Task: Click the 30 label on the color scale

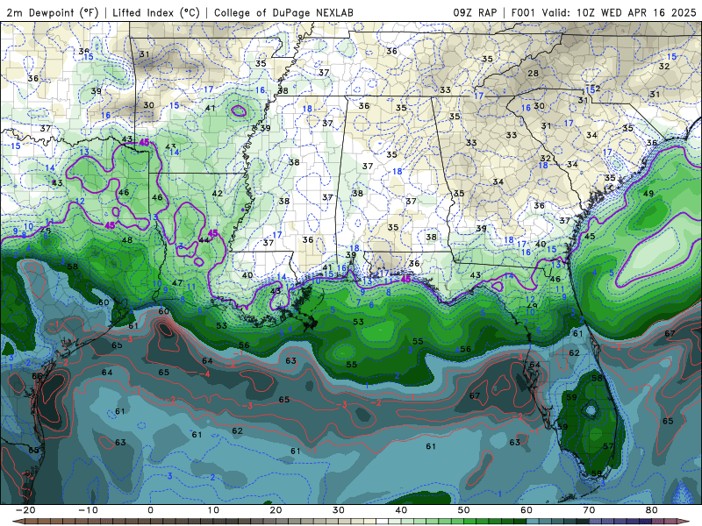Action: pos(339,510)
